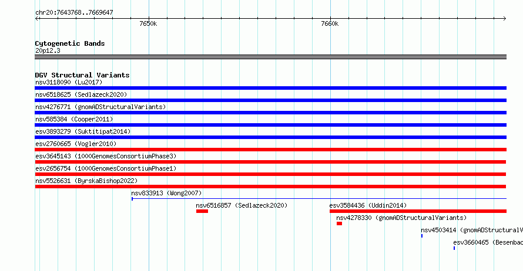This screenshot has height=271, width=523.
Task: Click the nsv6516857 (Sedlazeck2020) label
Action: coord(242,205)
